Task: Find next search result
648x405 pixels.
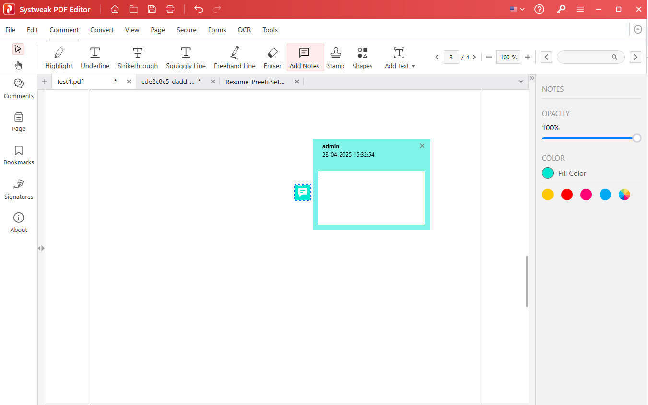Action: (x=636, y=57)
